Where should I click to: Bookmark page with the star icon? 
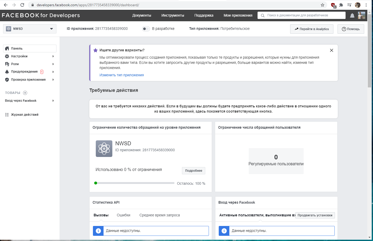[x=323, y=5]
